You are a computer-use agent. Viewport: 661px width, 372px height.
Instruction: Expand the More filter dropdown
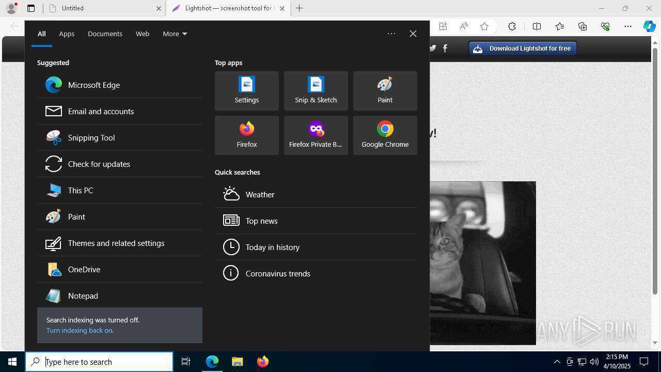click(x=175, y=34)
